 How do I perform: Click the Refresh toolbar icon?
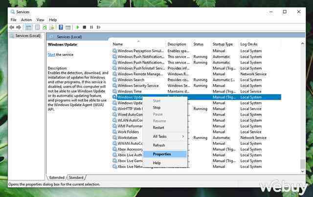pos(45,27)
